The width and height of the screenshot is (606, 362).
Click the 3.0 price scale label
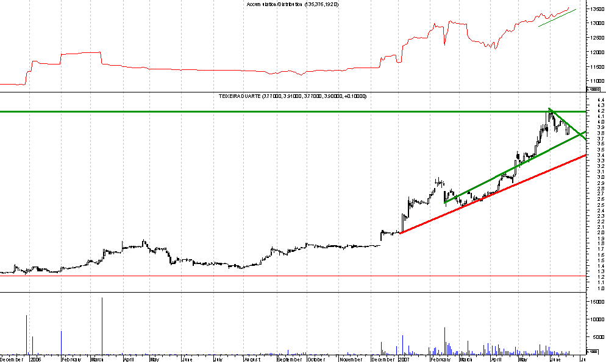601,177
